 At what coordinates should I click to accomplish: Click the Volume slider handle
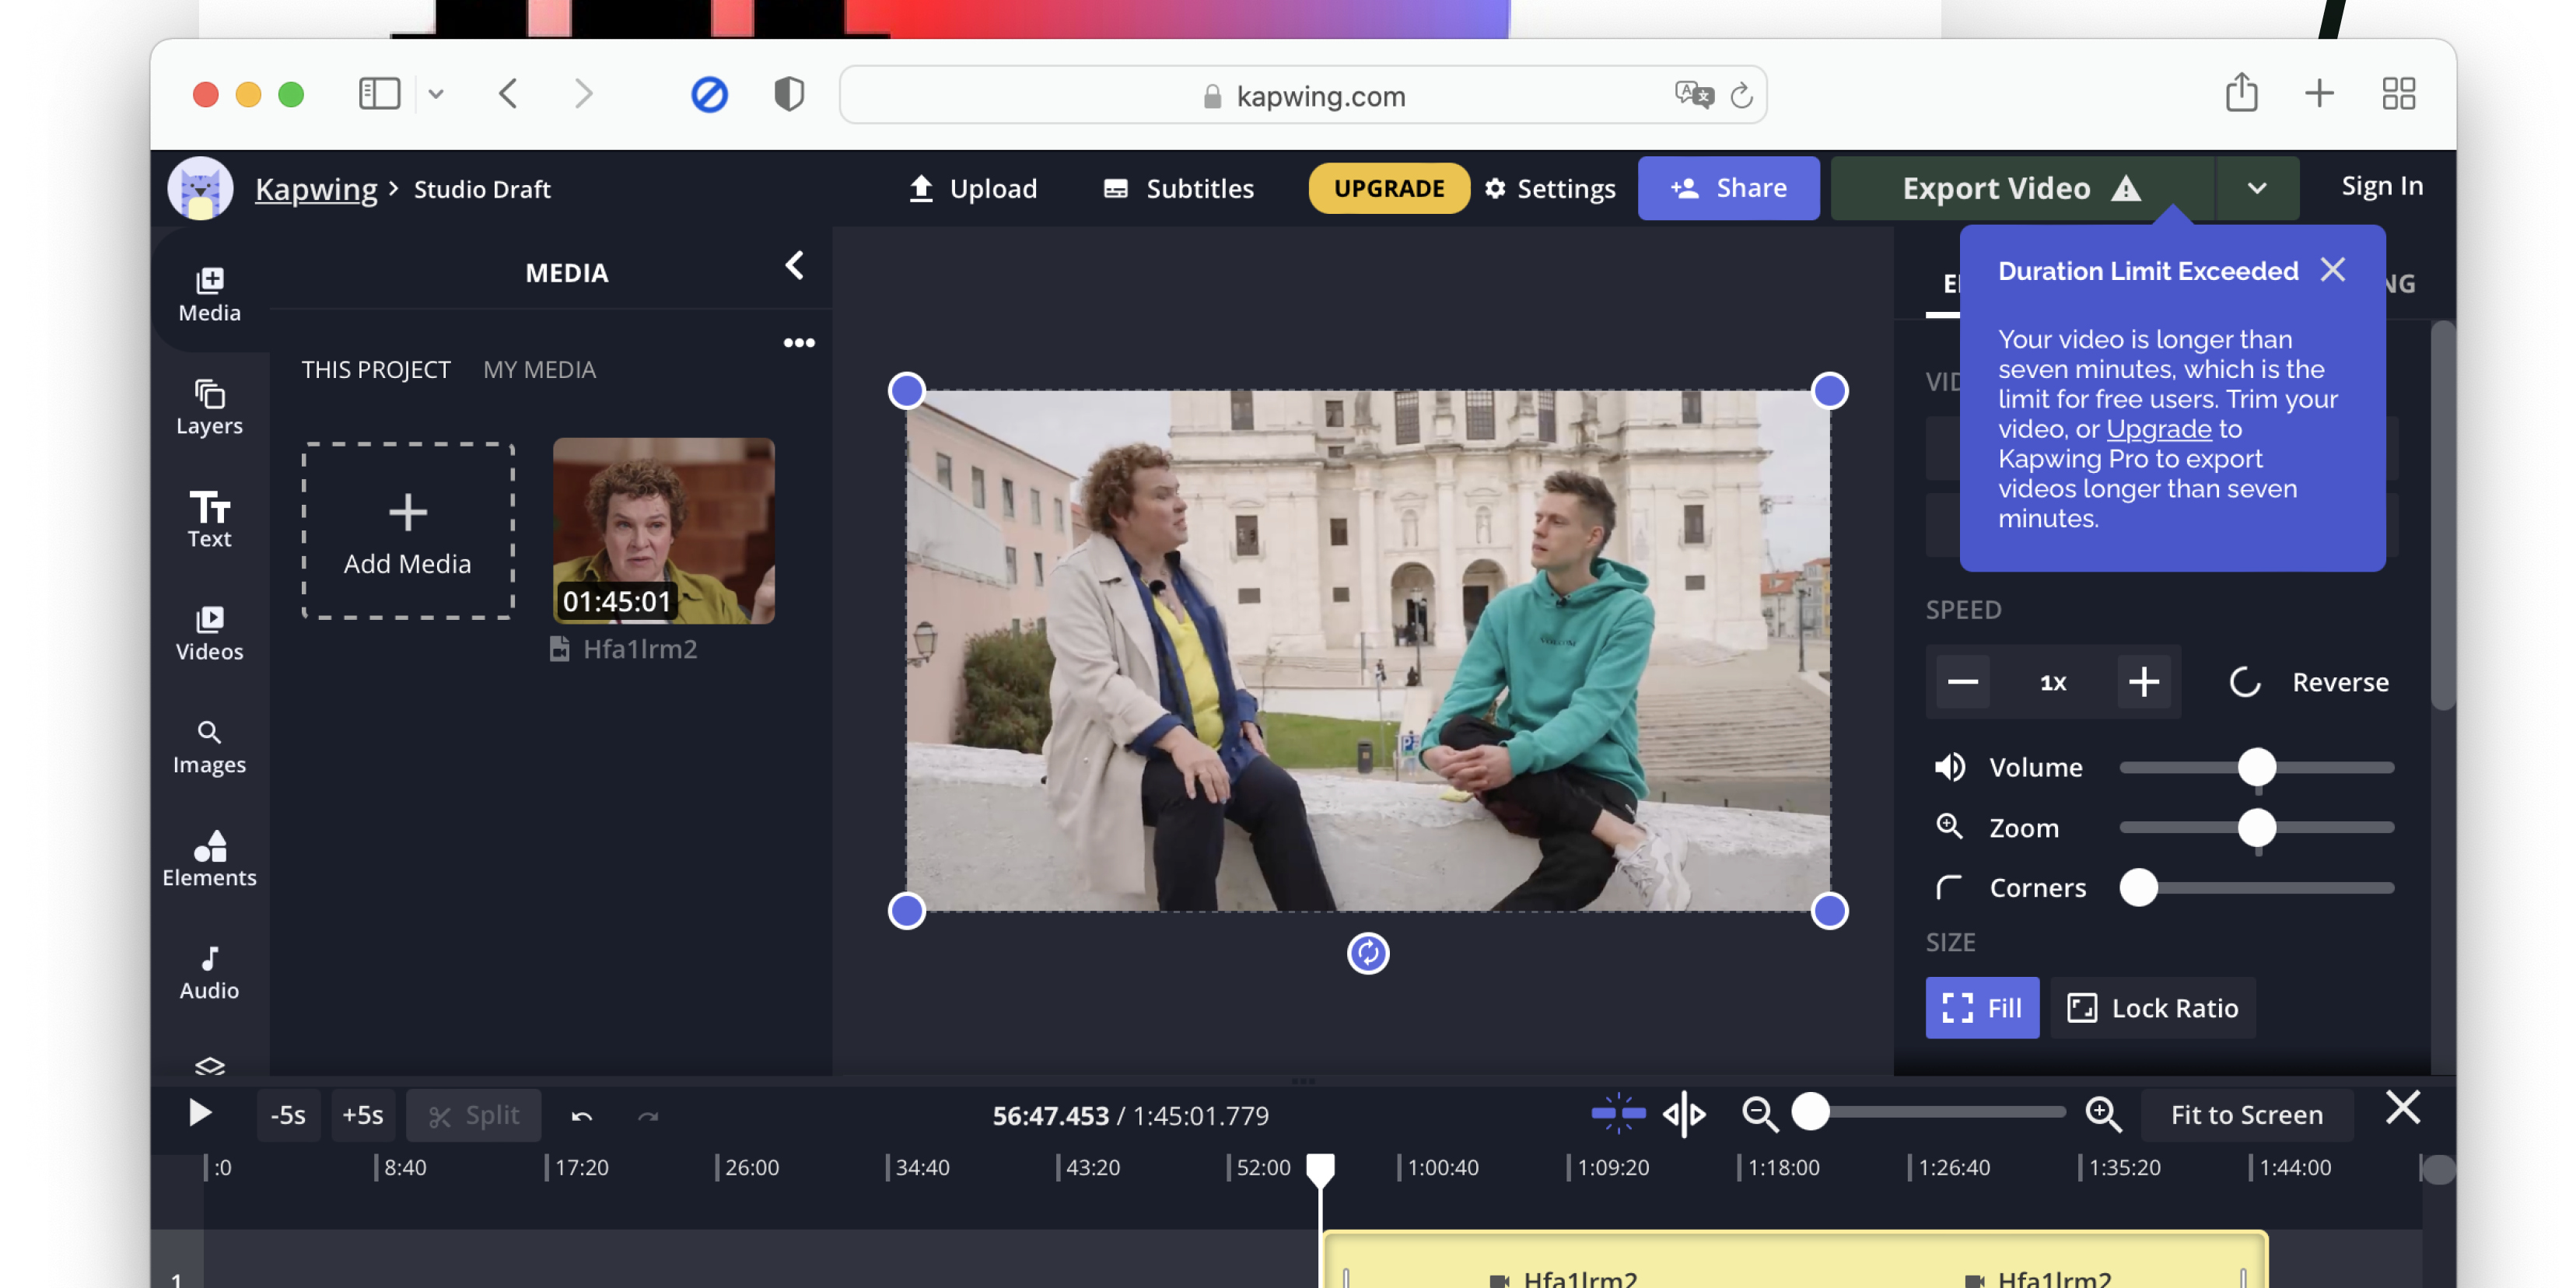coord(2256,767)
